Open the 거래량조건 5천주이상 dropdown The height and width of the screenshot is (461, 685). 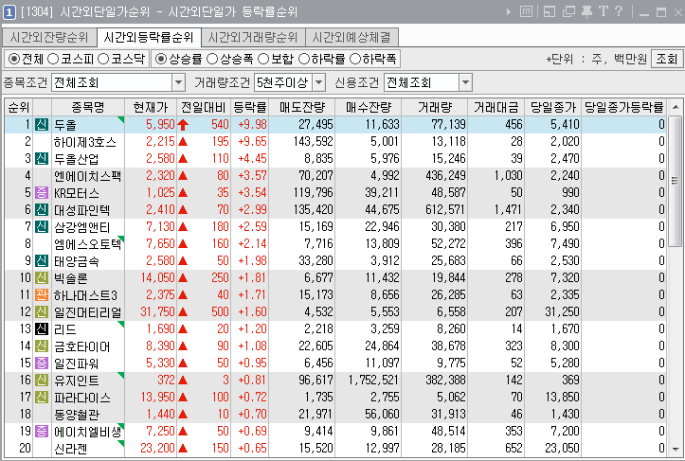(319, 82)
